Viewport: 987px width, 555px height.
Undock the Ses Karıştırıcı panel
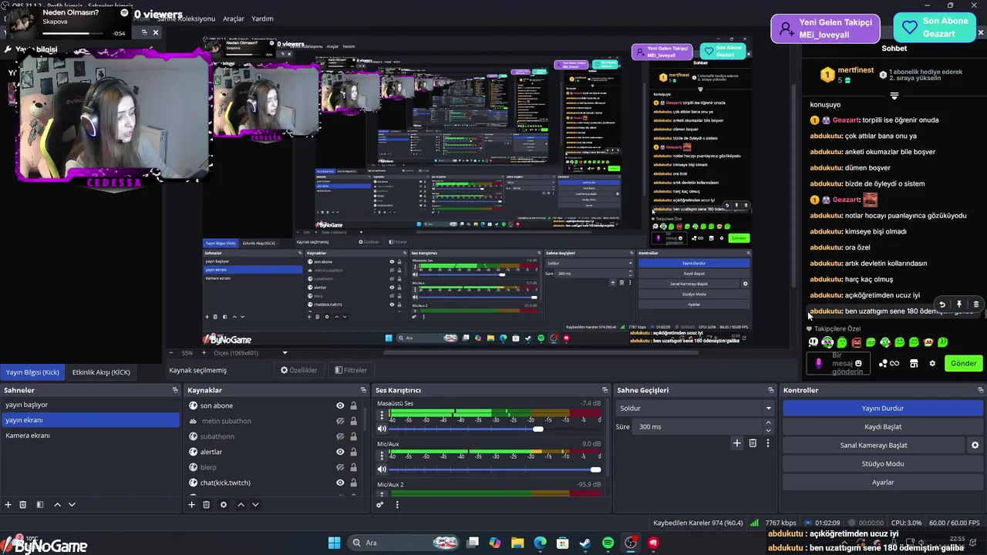click(605, 390)
